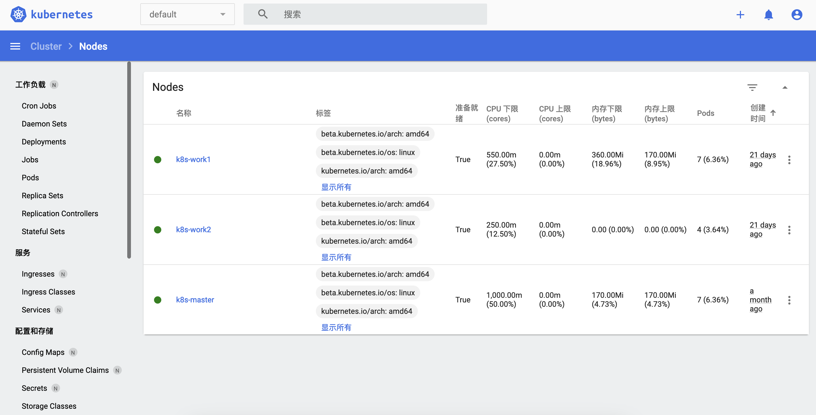Click k8s-work2 label kubernetes.io/arch: amd64
Image resolution: width=816 pixels, height=415 pixels.
point(366,241)
